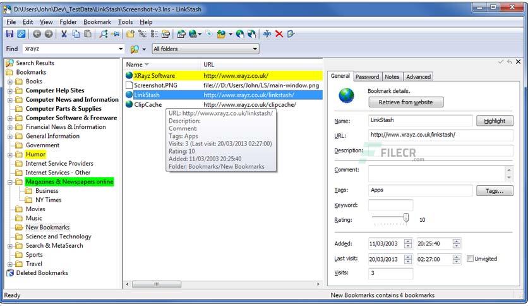Open the Tools menu
528x306 pixels.
125,22
